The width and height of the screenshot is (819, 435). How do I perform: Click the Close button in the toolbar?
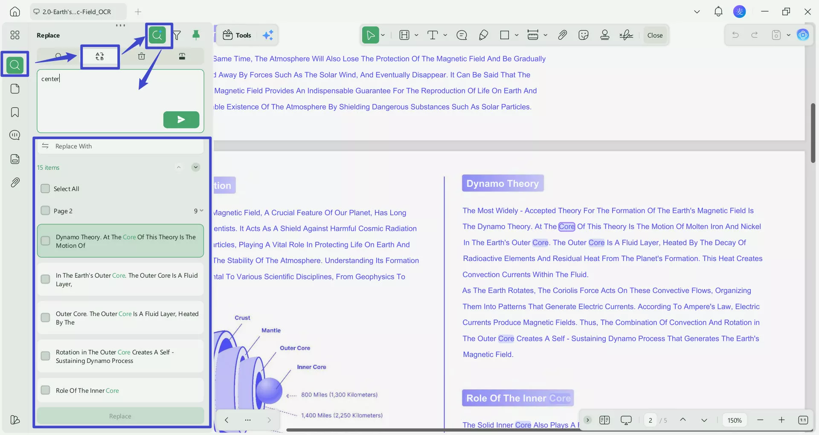(655, 35)
